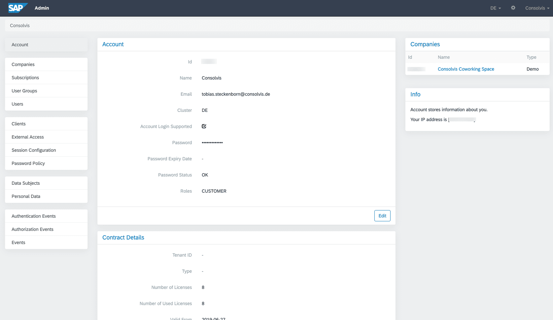Click the Roles value CUSTOMER

214,191
